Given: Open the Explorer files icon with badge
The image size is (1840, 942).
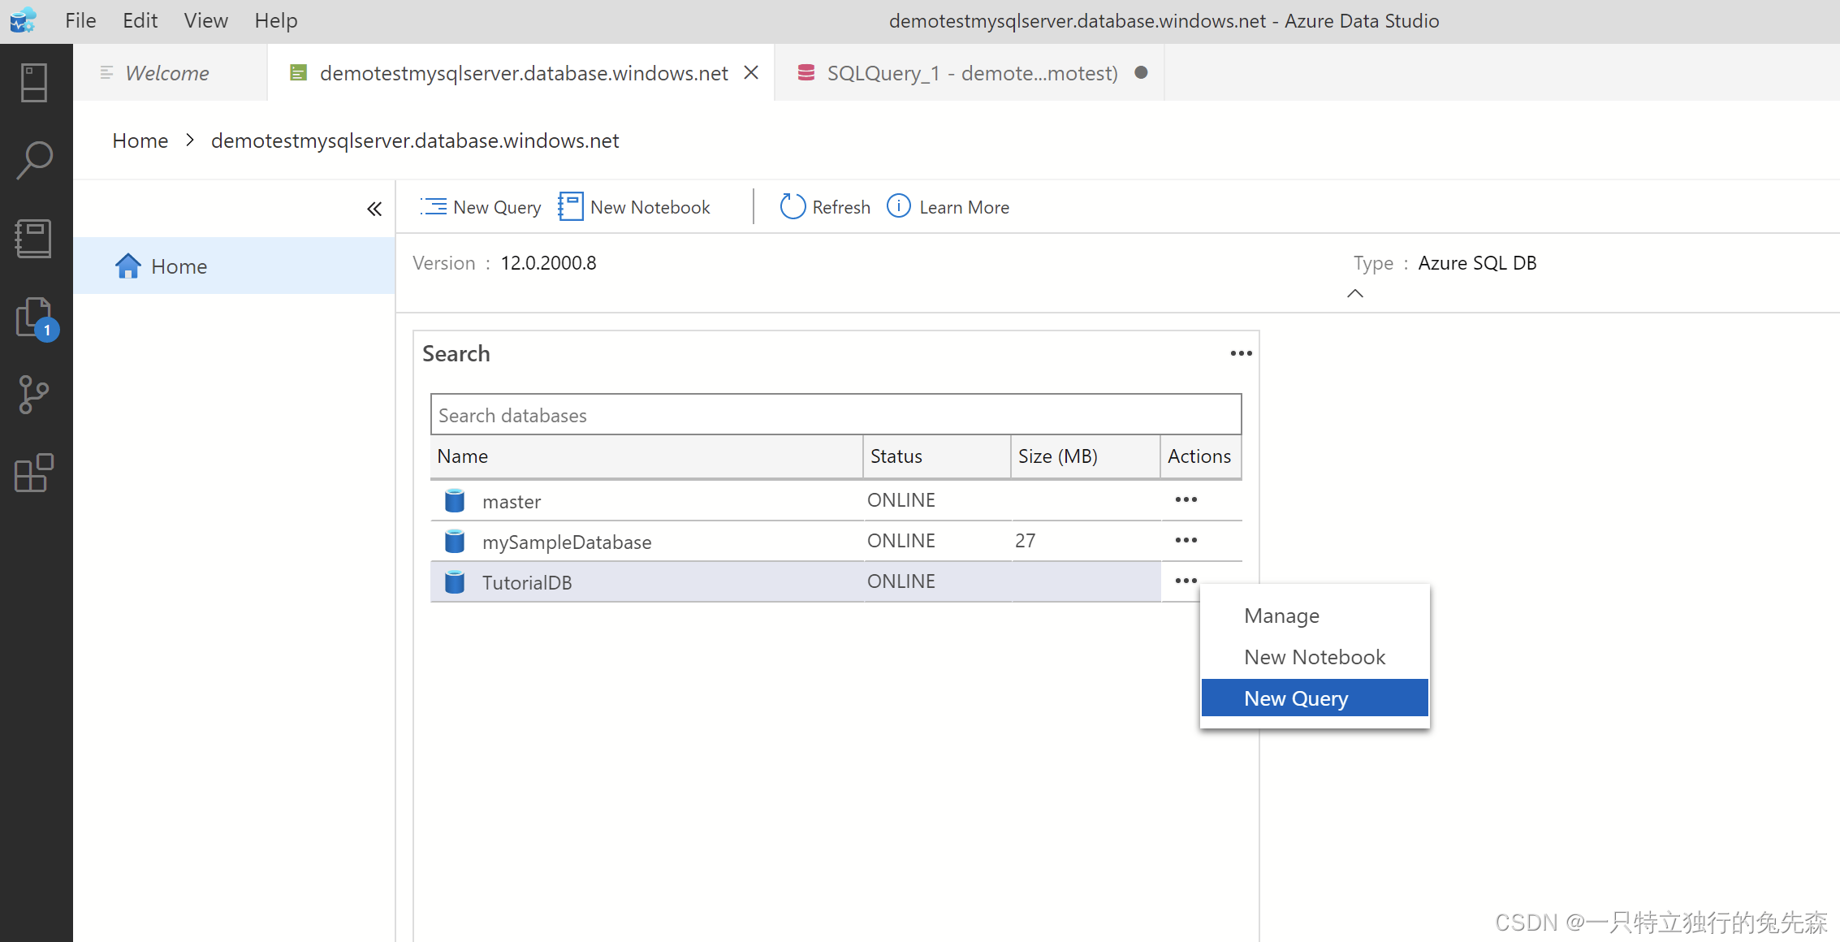Looking at the screenshot, I should 34,318.
